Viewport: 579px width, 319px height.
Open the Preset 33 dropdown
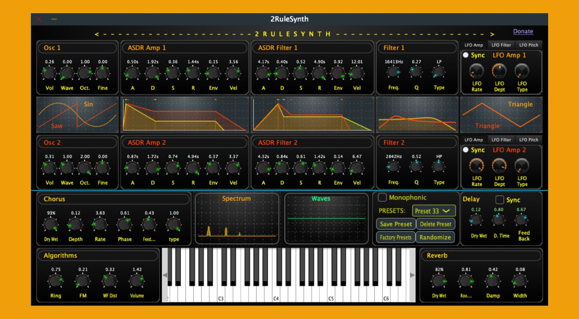pyautogui.click(x=434, y=211)
